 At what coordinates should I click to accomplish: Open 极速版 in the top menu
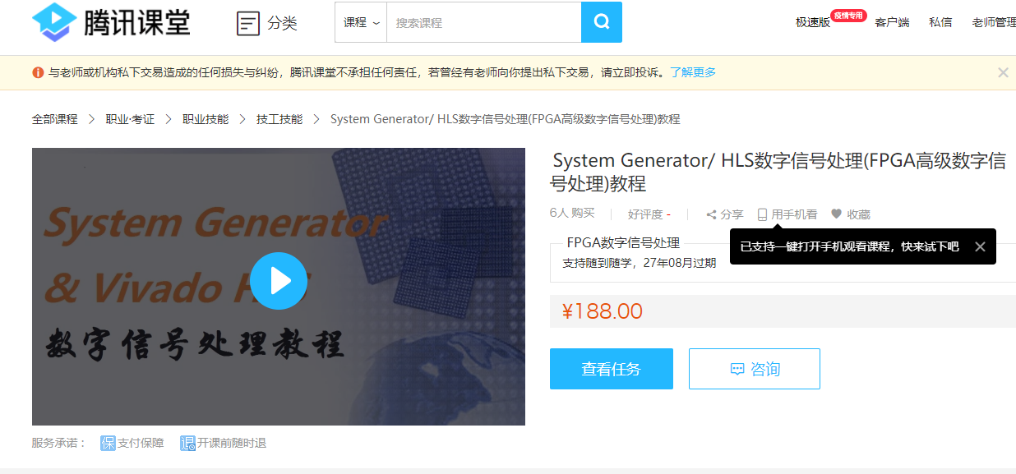tap(813, 22)
